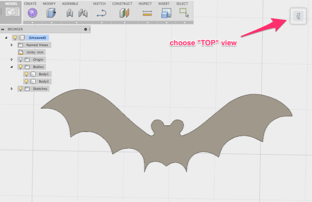Select the Bodies tree row label

point(38,67)
